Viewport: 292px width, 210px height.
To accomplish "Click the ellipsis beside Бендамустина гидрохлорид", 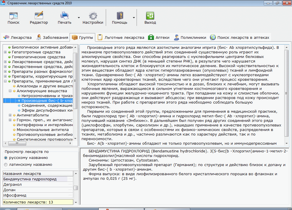I will coord(70,179).
